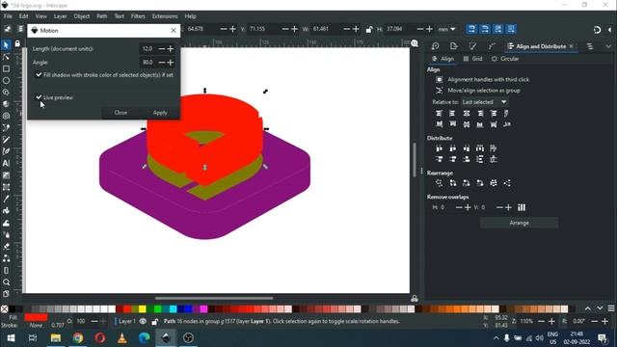Select the Paint bucket tool
Image resolution: width=617 pixels, height=347 pixels.
click(x=6, y=211)
